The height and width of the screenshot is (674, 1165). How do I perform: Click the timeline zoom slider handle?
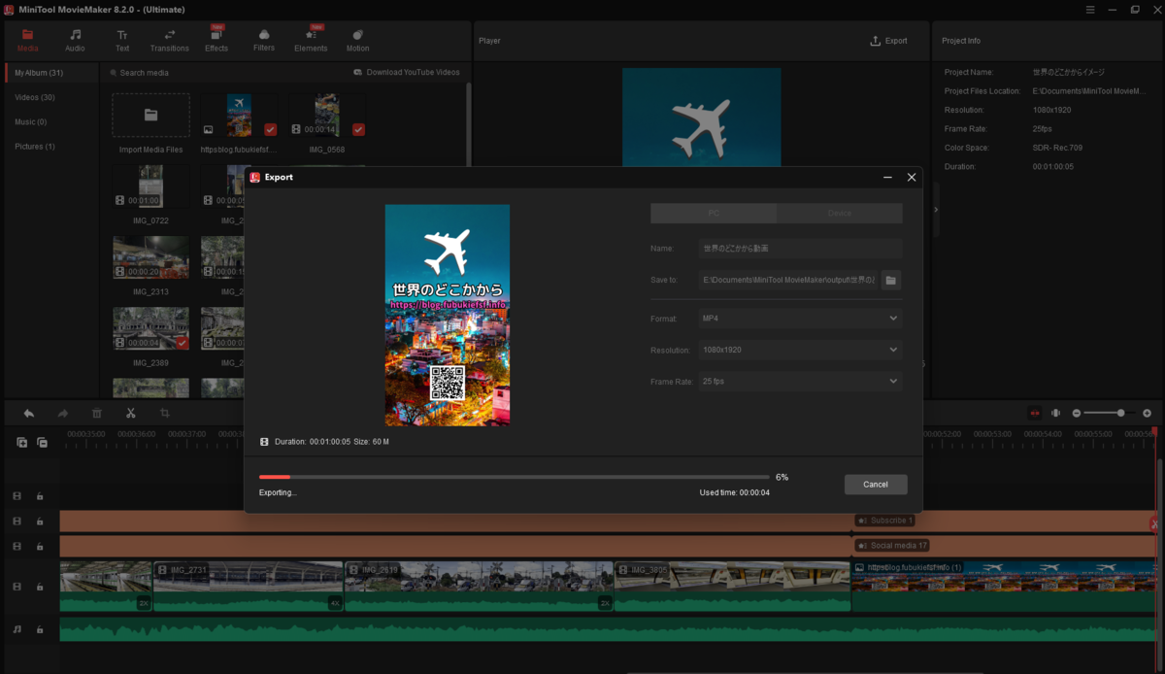coord(1121,413)
